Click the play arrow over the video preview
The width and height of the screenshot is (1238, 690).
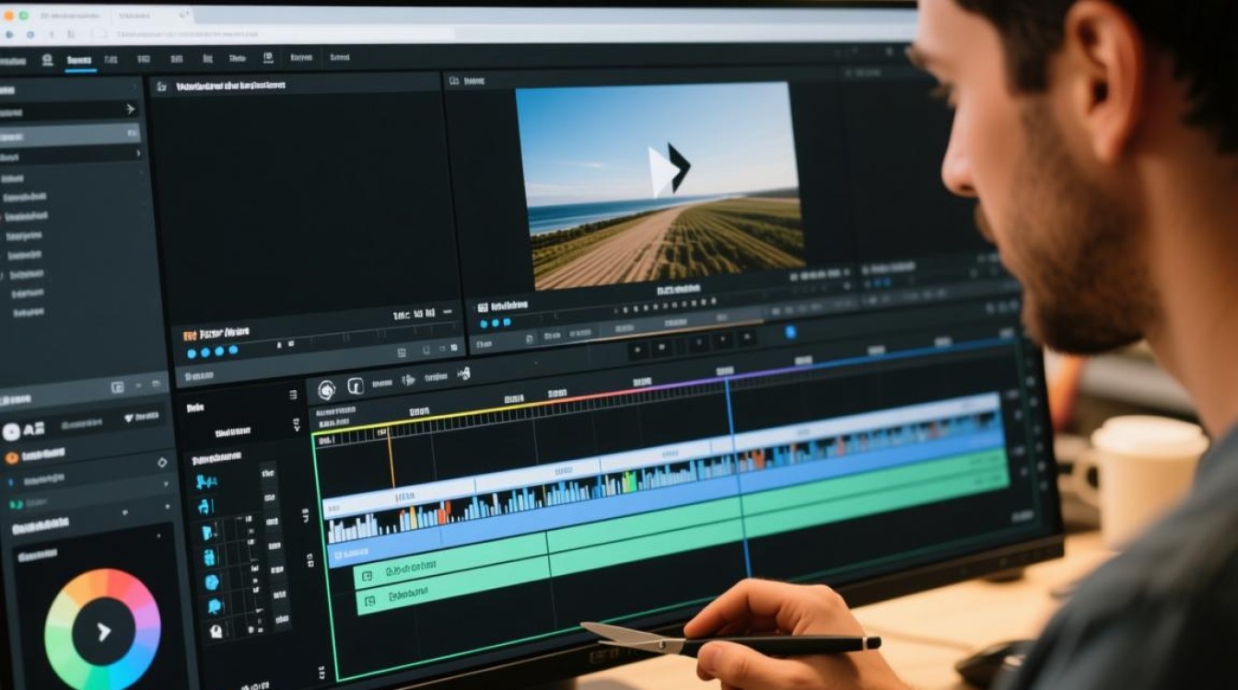coord(670,169)
